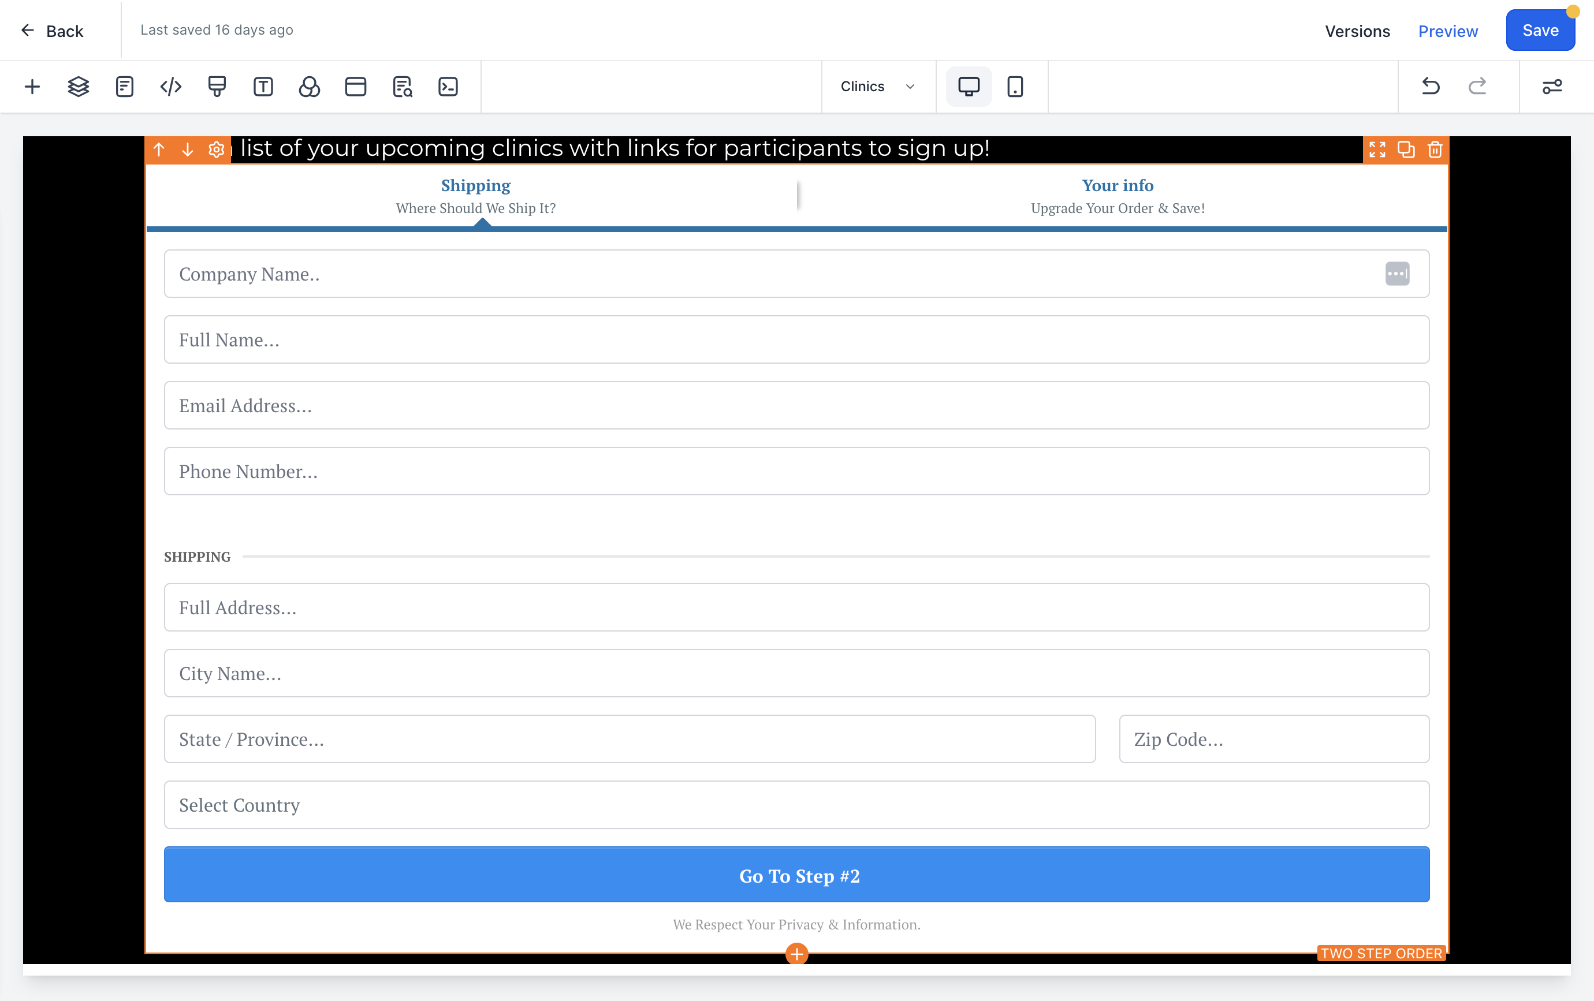Click the City Name input field
Screen dimensions: 1594x1001
point(796,673)
